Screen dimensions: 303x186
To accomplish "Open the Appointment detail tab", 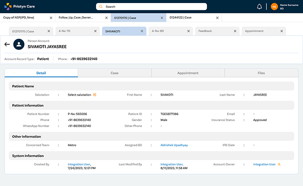I will [x=188, y=73].
